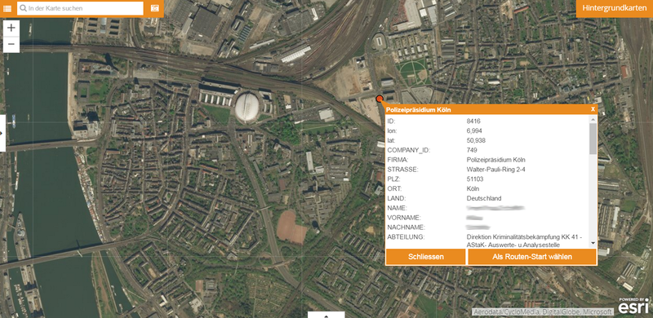653x318 pixels.
Task: Zoom out with the minus button
Action: click(11, 44)
